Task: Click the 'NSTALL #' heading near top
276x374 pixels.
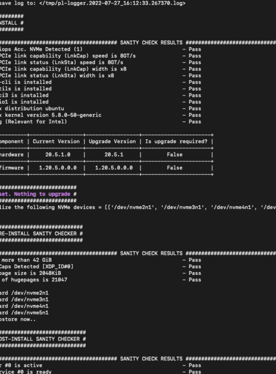Action: click(x=11, y=23)
